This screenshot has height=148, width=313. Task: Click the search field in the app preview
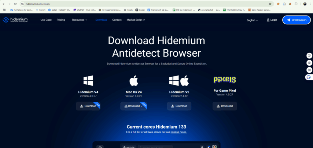pos(155,147)
